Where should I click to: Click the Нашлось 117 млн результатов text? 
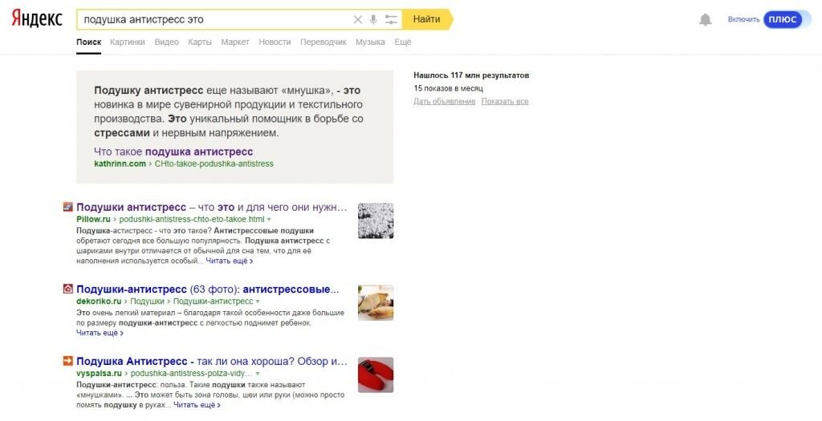(x=471, y=75)
